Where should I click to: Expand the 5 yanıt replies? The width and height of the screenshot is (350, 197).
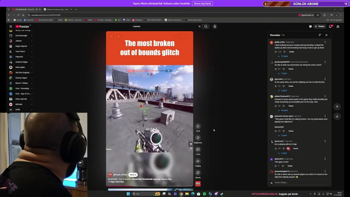(282, 135)
